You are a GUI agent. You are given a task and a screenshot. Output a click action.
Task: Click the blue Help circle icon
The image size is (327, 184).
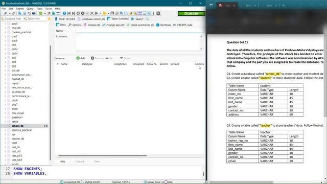click(x=64, y=13)
